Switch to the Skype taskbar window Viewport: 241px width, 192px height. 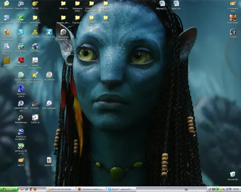coord(121,189)
